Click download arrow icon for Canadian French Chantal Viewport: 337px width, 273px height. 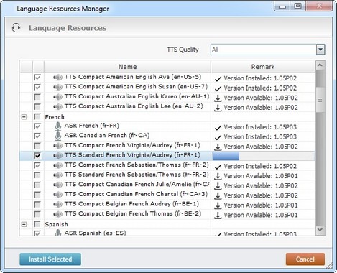(218, 195)
